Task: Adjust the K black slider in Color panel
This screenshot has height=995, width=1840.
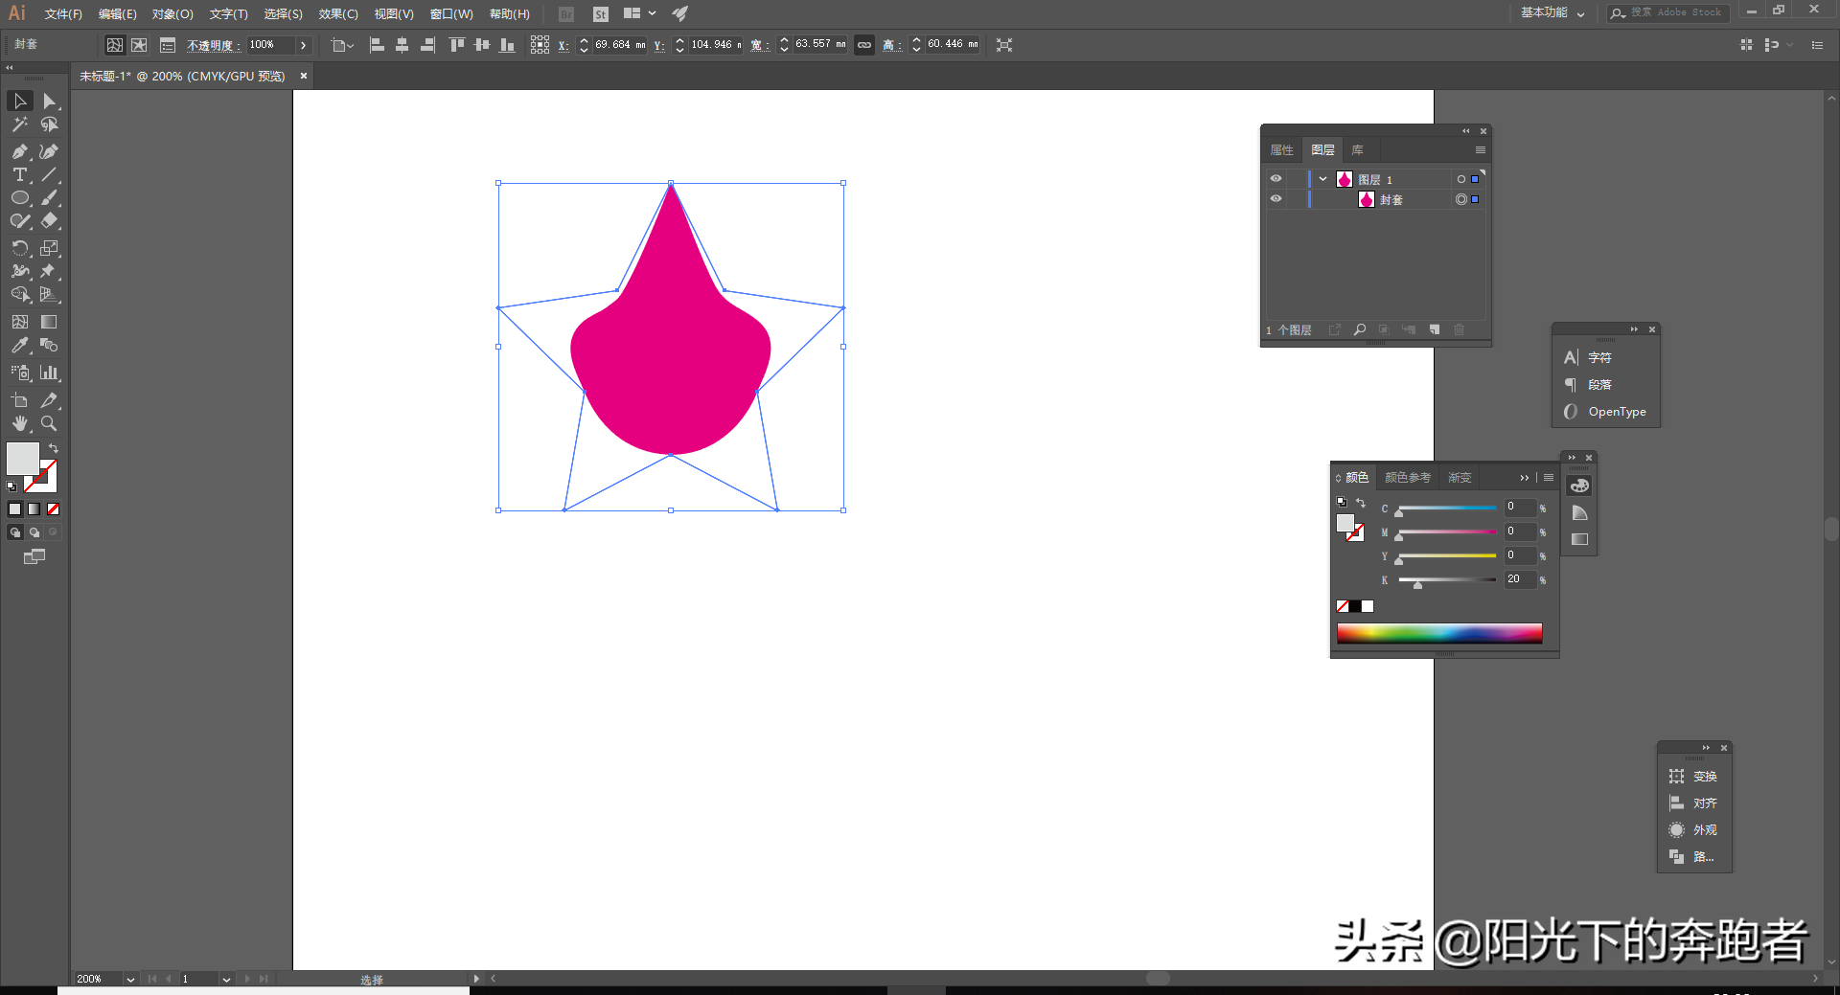Action: [x=1418, y=583]
